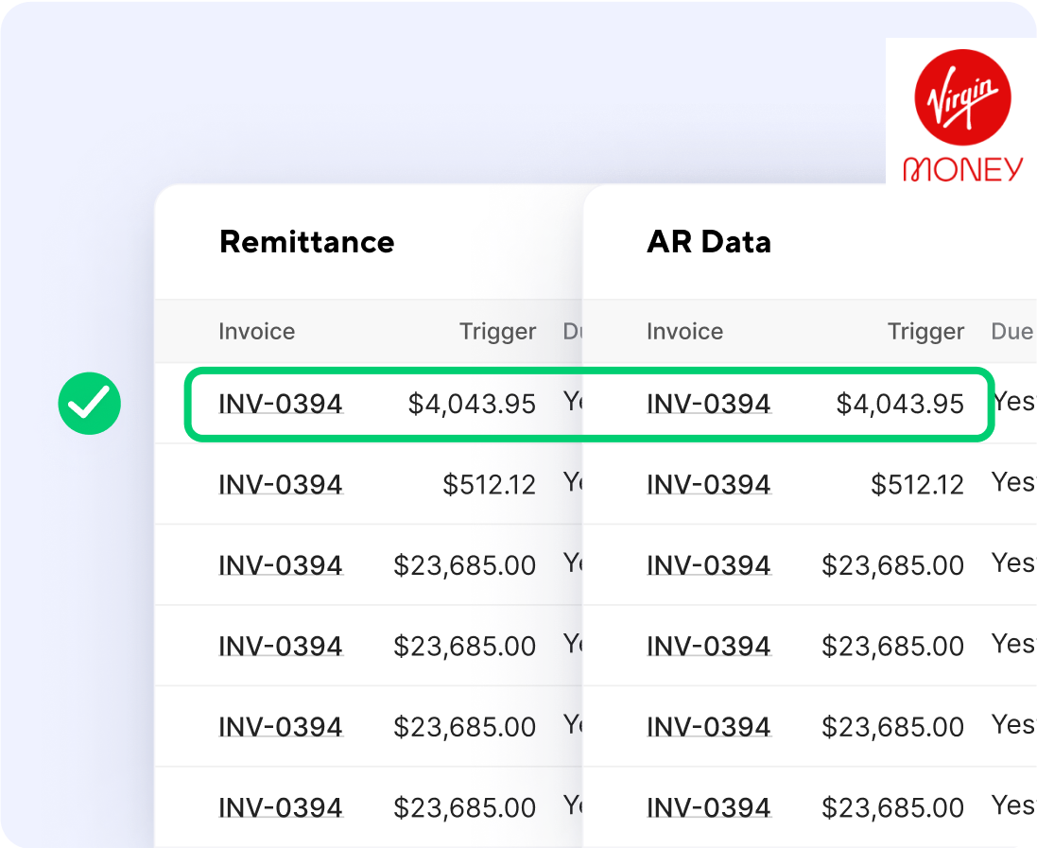Click the green checkmark match icon

89,404
